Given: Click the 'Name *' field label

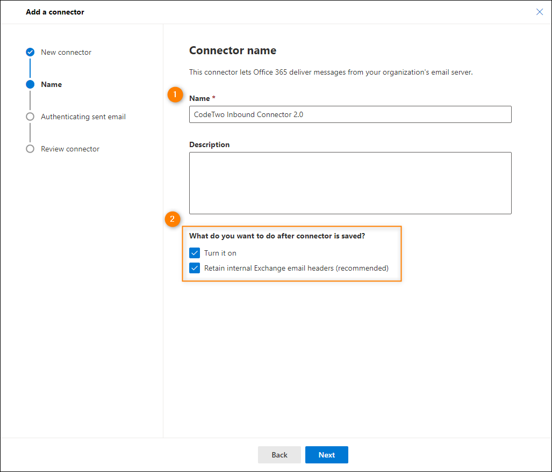Looking at the screenshot, I should tap(202, 98).
